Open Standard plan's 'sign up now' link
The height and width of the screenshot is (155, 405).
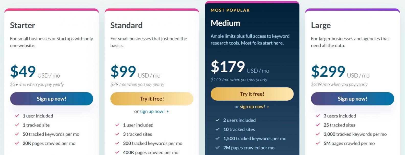(x=152, y=111)
